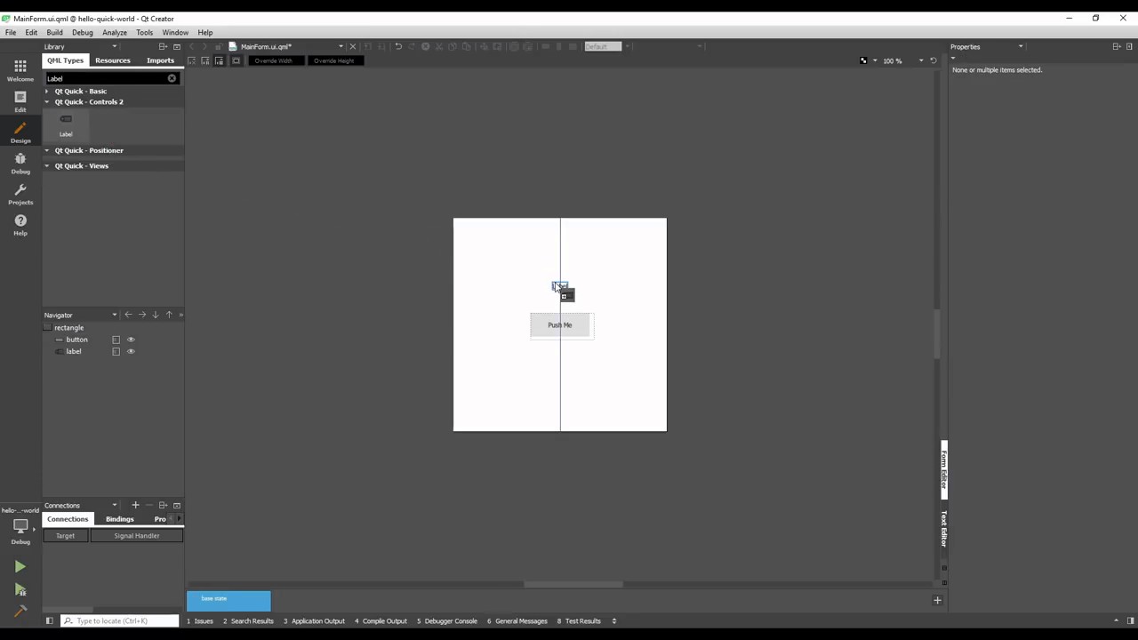The width and height of the screenshot is (1138, 640).
Task: Build project with hammer icon
Action: 20,612
